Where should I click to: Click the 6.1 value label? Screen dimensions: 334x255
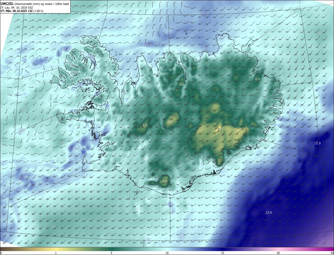[83, 69]
